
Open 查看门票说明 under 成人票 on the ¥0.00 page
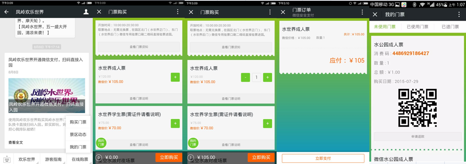(x=139, y=99)
